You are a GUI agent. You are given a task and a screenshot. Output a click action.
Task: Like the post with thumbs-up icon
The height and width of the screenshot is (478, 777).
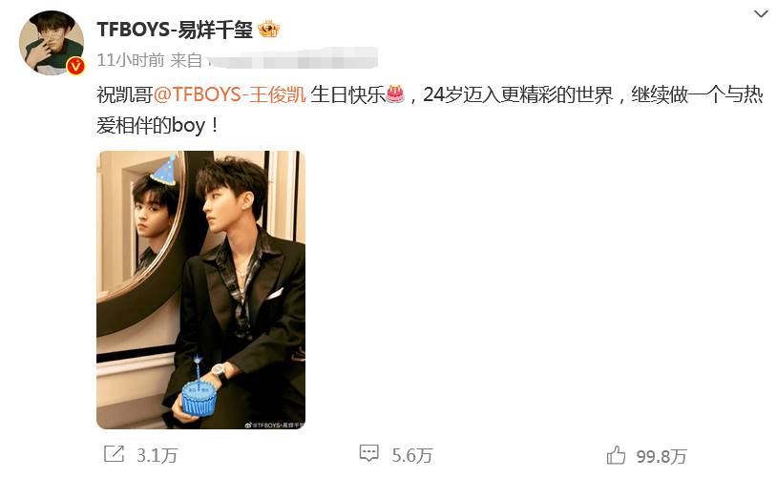[616, 455]
